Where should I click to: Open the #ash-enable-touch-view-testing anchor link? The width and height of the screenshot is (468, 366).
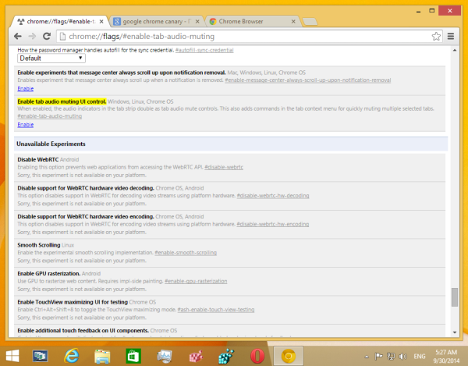(x=216, y=310)
